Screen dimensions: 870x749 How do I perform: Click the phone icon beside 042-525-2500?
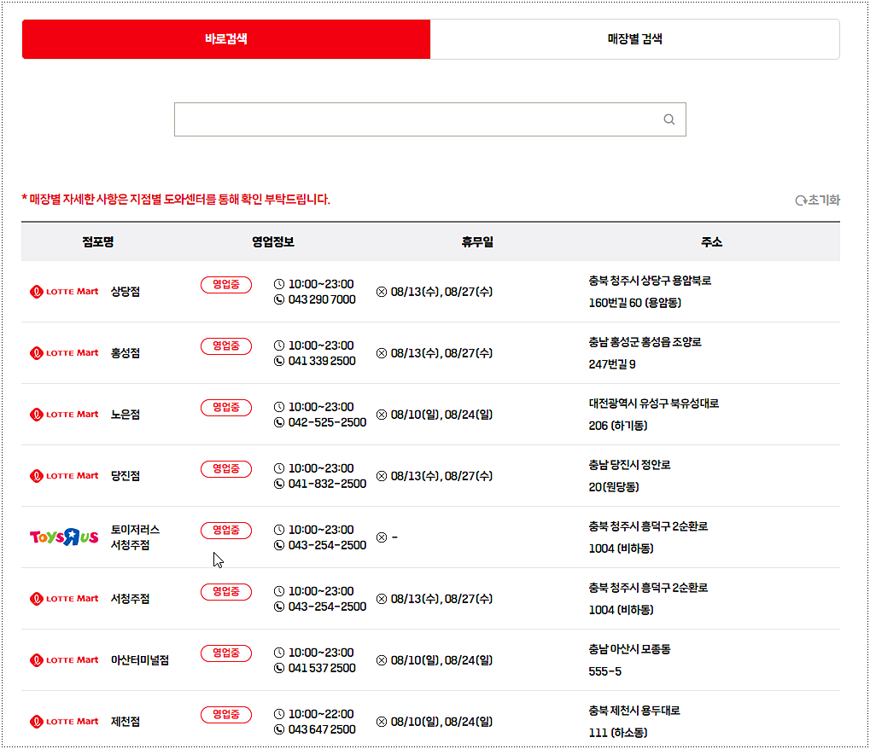click(279, 423)
